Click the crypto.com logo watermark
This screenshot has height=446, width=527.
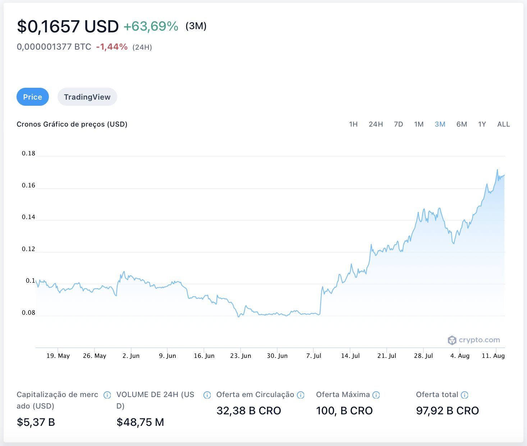(x=474, y=340)
